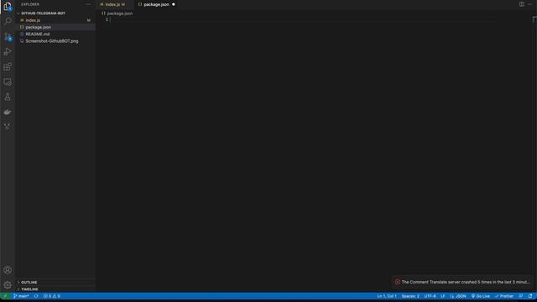Click Spaces: 2 indentation setting

coord(410,296)
